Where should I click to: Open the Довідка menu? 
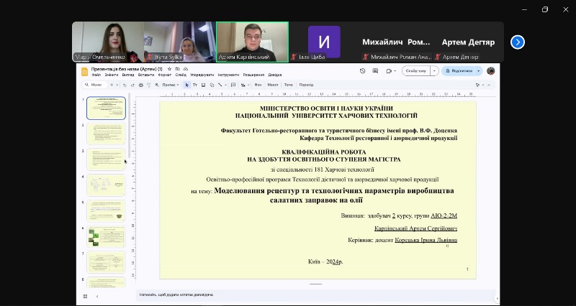[275, 75]
